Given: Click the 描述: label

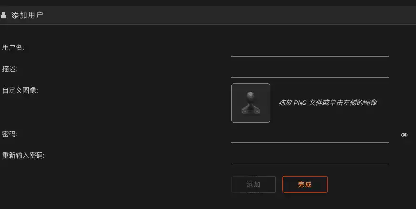Looking at the screenshot, I should click(x=10, y=69).
